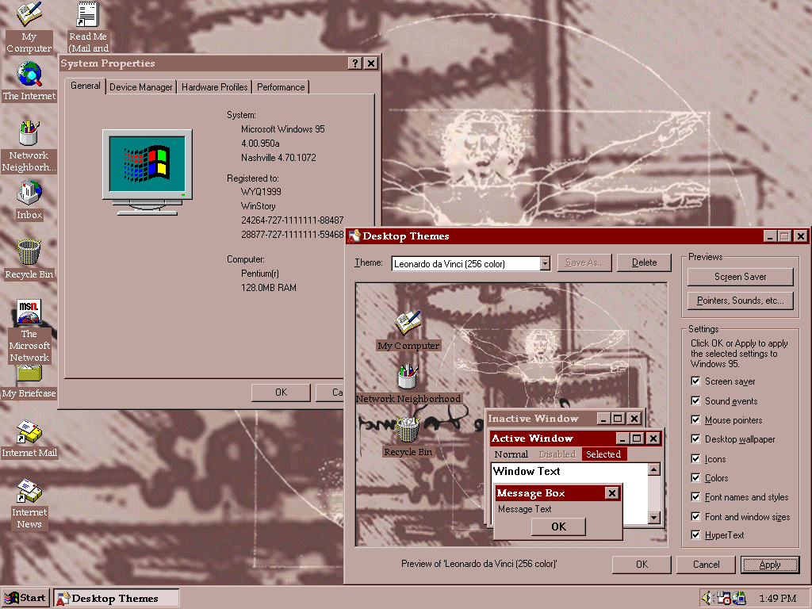
Task: Toggle the Sound events checkbox
Action: click(x=695, y=400)
